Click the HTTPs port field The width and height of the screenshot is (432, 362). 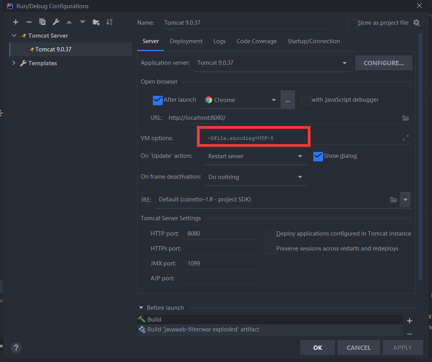pyautogui.click(x=222, y=249)
